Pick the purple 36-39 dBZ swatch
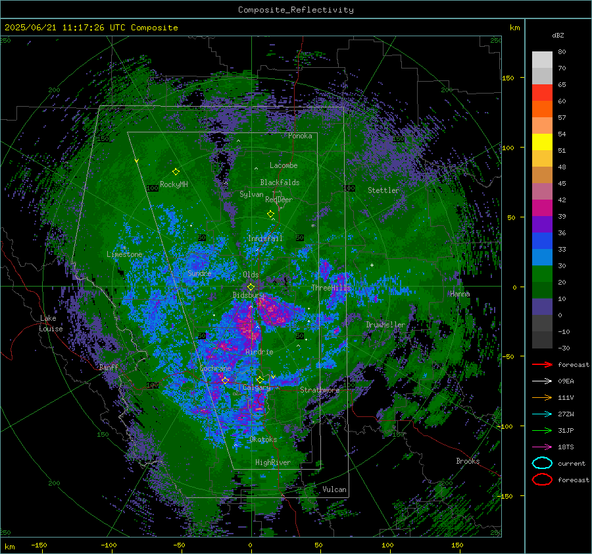592x554 pixels. pos(542,225)
